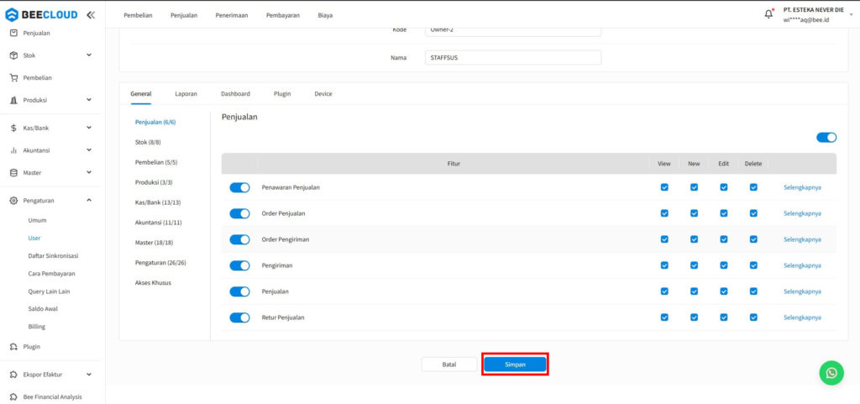Collapse sidebar with double chevron icon
Screen dimensions: 860x404
pos(91,15)
